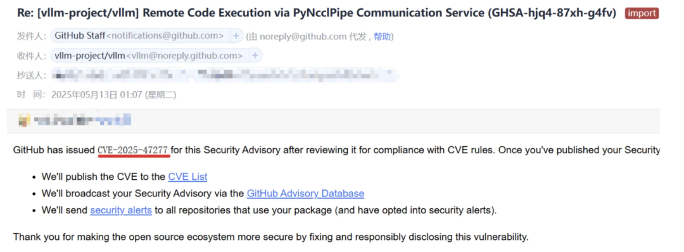Viewport: 684px width, 252px height.
Task: Click the underlined CVE-2025-47277 identifier
Action: click(133, 151)
